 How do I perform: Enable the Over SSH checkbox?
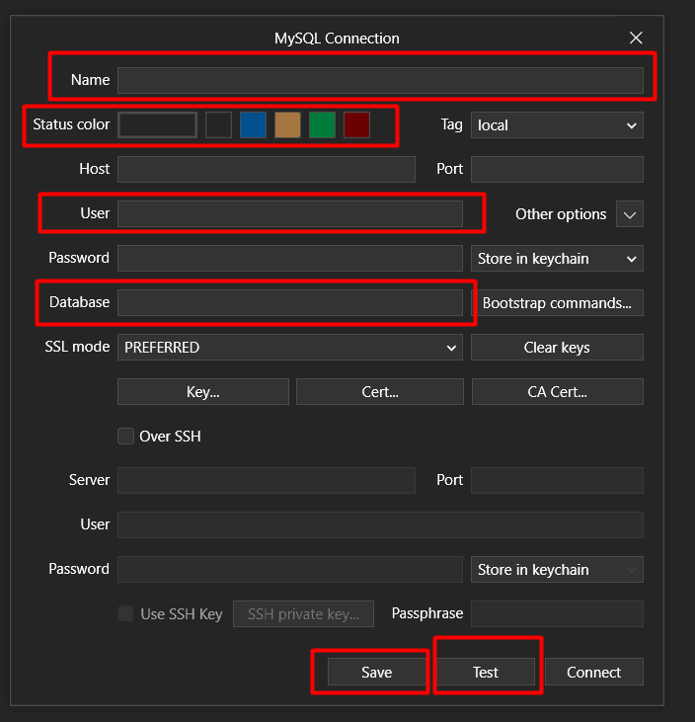126,436
